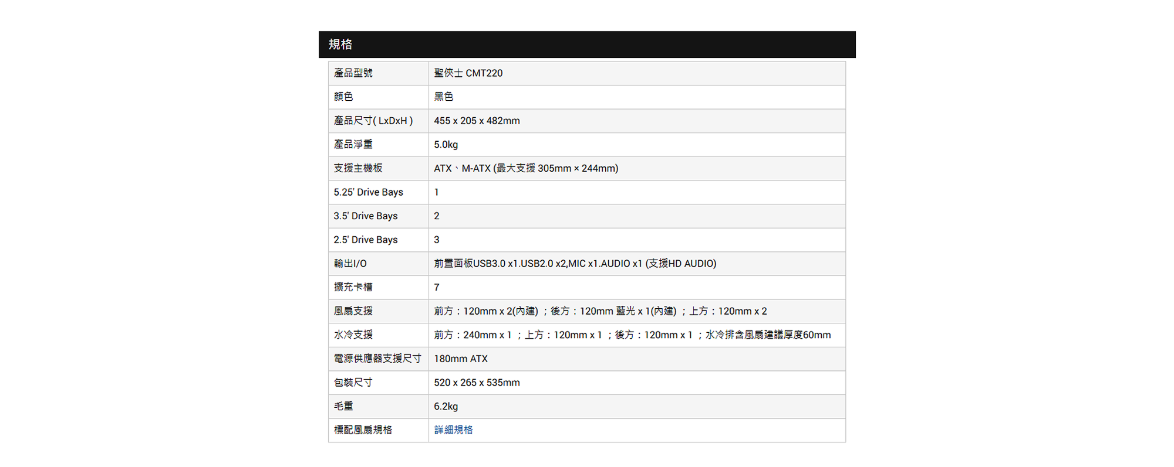Select the 6.2kg value
1174x467 pixels.
(x=446, y=406)
